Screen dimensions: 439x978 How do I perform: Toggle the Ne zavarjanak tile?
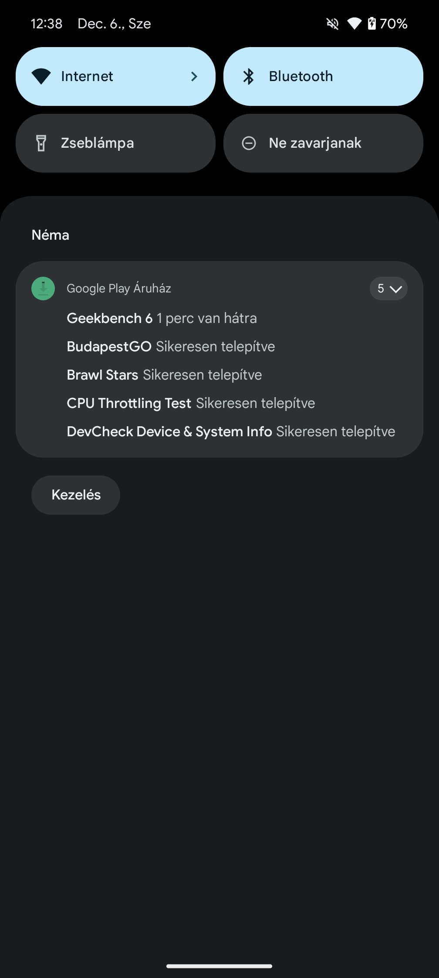click(323, 143)
